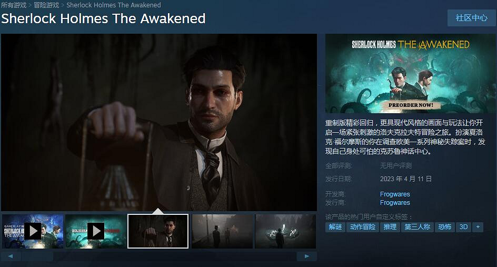Image resolution: width=497 pixels, height=267 pixels.
Task: Play the second trailer video thumbnail
Action: click(96, 231)
